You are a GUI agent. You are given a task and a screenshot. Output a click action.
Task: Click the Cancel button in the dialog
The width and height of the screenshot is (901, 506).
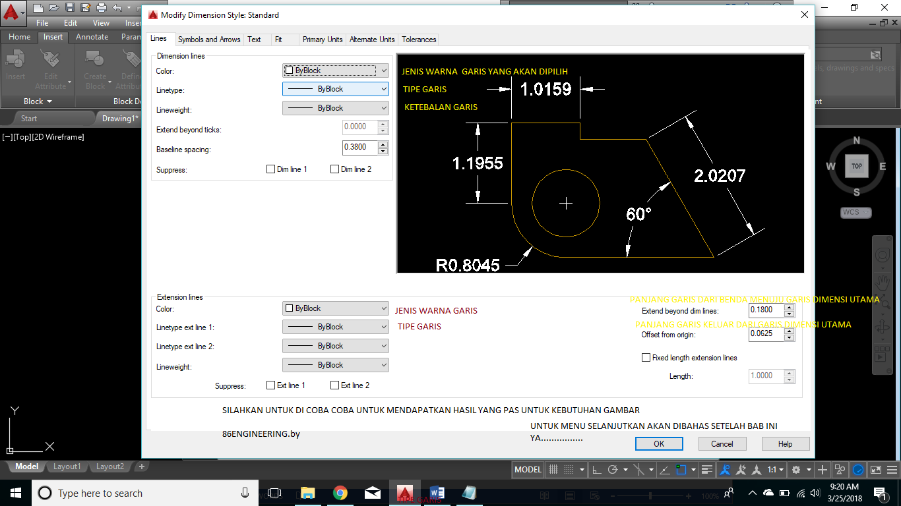coord(722,444)
